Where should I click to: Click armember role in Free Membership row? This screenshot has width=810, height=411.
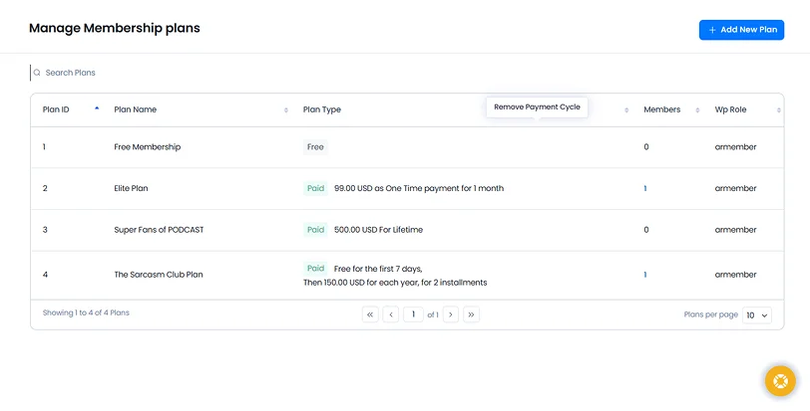[x=735, y=147]
